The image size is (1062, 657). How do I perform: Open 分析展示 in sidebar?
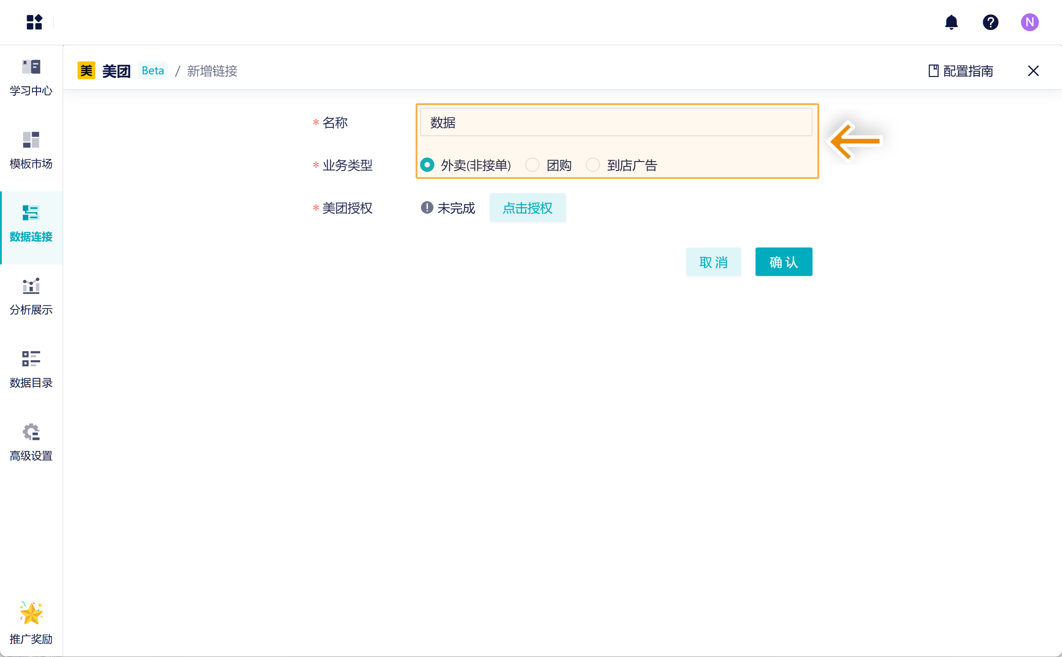pos(31,296)
